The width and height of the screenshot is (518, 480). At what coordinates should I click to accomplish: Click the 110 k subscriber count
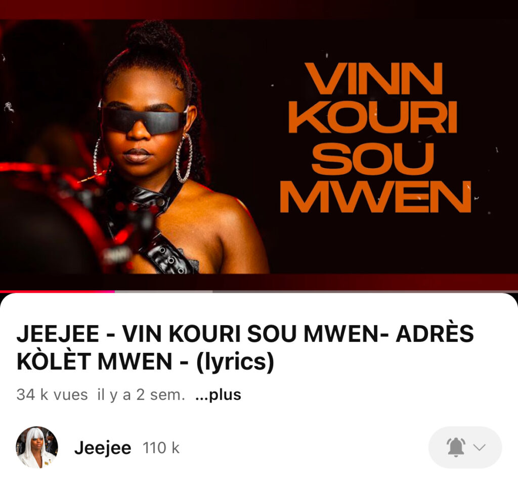(x=161, y=448)
